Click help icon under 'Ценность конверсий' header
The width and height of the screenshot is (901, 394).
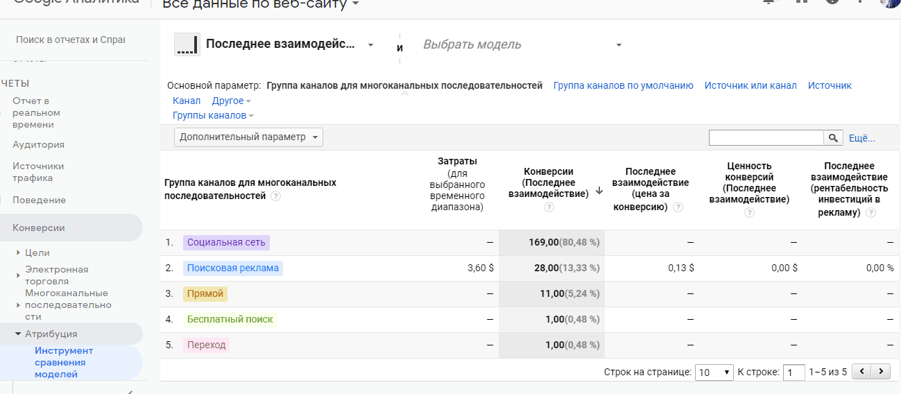[x=749, y=213]
